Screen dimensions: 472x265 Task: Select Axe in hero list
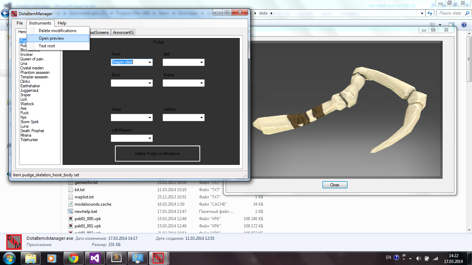(x=23, y=108)
